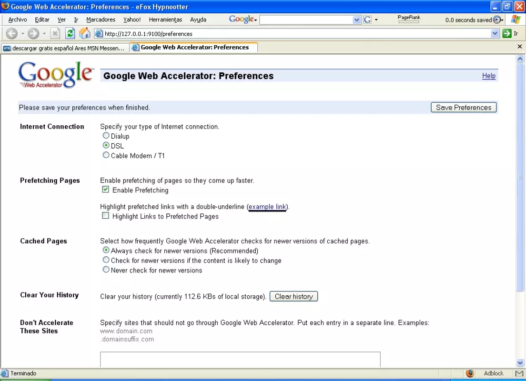Screen dimensions: 526x381
Task: Select Always check for newer versions
Action: 106,250
